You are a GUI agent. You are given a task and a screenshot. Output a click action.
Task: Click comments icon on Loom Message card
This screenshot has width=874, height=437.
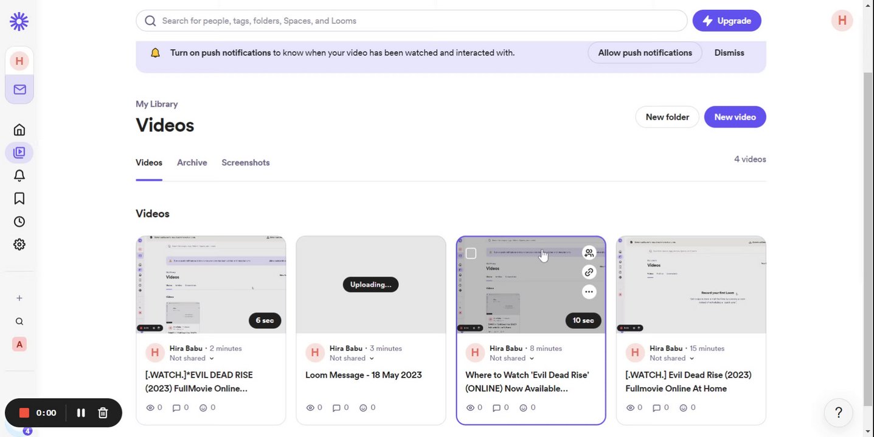[336, 408]
